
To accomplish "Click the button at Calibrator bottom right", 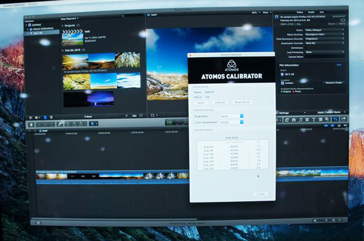I will pyautogui.click(x=260, y=194).
